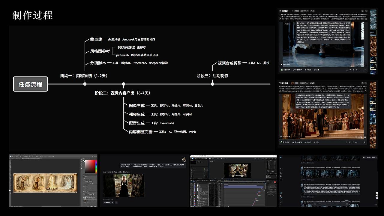
Task: Click the "配音生成" branch text
Action: [x=137, y=123]
